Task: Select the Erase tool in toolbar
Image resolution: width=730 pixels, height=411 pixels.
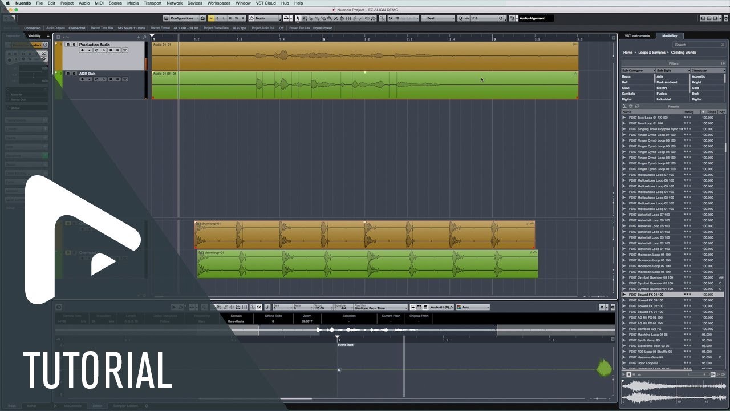Action: [323, 18]
